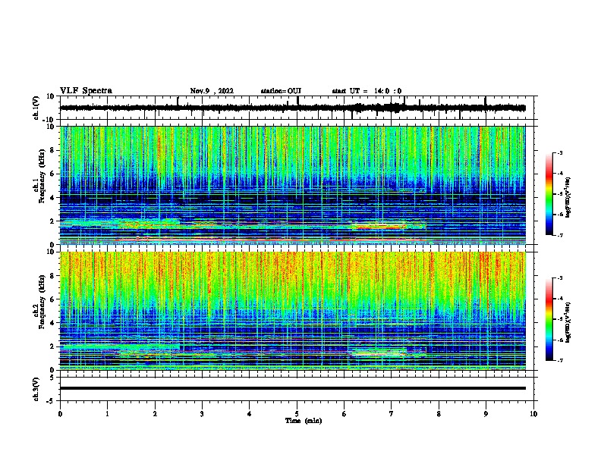Screen dimensions: 601x464
Task: Click the ch.2 colorbar log(PSD) unit label
Action: point(568,322)
